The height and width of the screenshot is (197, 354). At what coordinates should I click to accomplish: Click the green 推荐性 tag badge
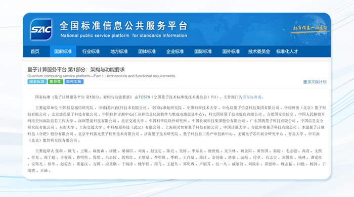coord(55,82)
